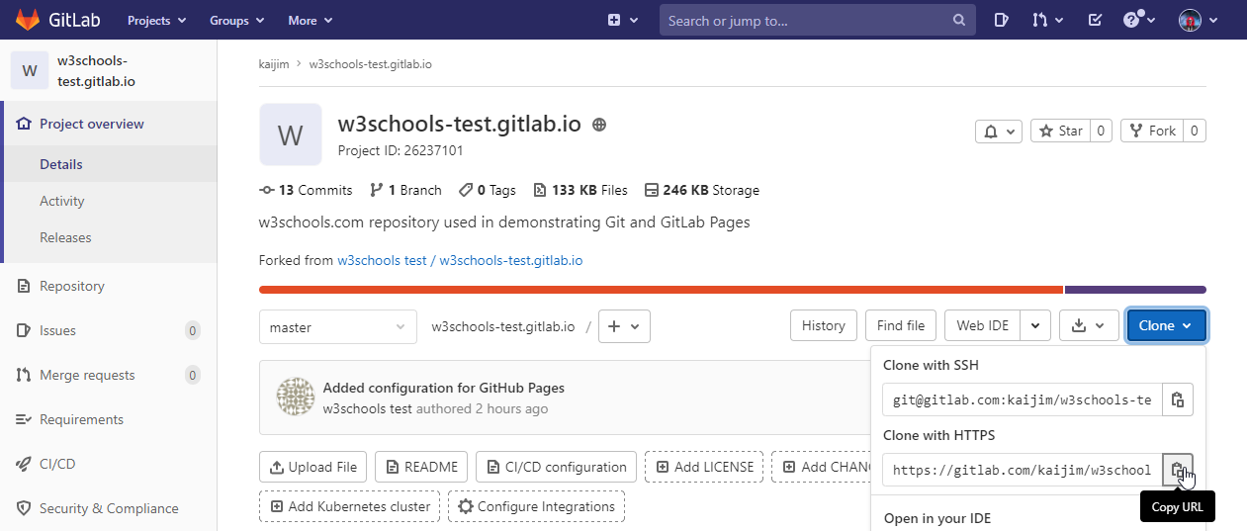Copy the HTTPS clone URL

coord(1177,470)
